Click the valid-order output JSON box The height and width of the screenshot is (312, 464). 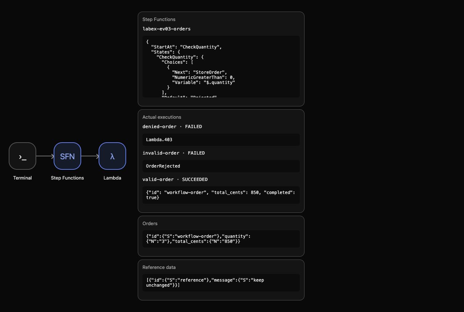click(221, 195)
